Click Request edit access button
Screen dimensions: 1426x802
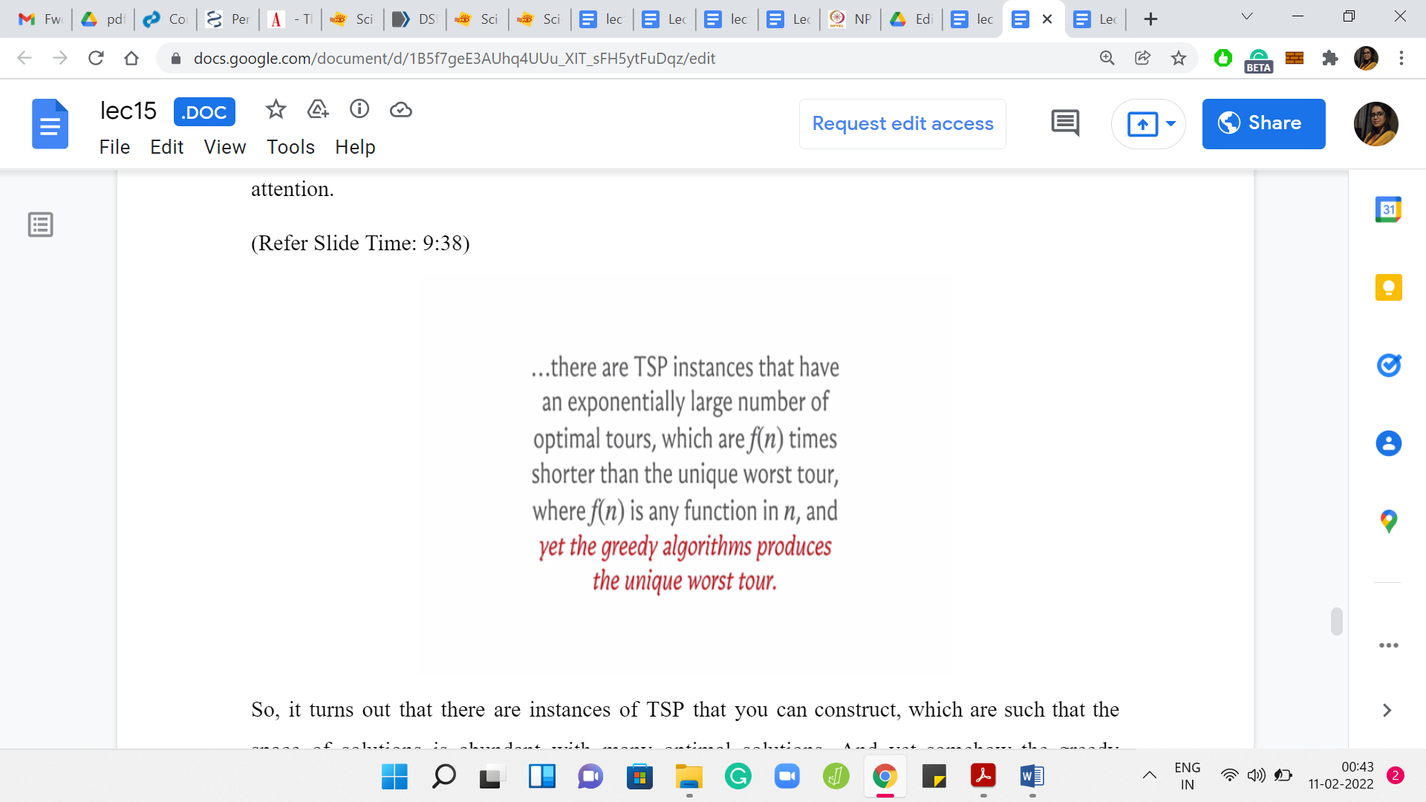(x=902, y=123)
